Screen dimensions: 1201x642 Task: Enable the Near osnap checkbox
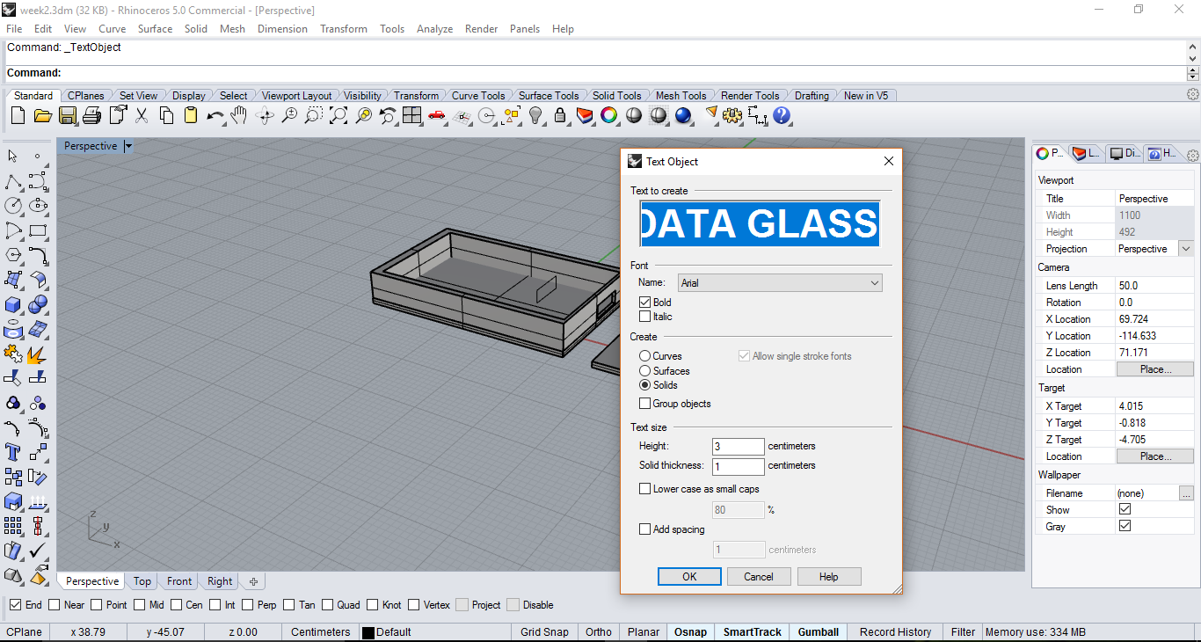tap(55, 605)
